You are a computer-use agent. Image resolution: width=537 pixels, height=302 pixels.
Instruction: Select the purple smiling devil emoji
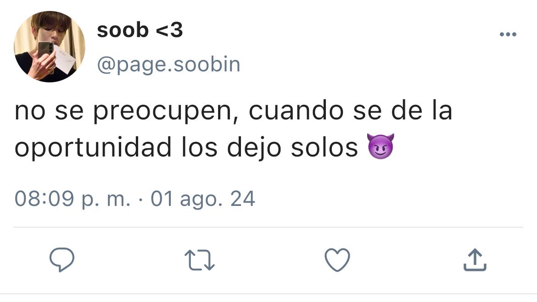pyautogui.click(x=380, y=146)
